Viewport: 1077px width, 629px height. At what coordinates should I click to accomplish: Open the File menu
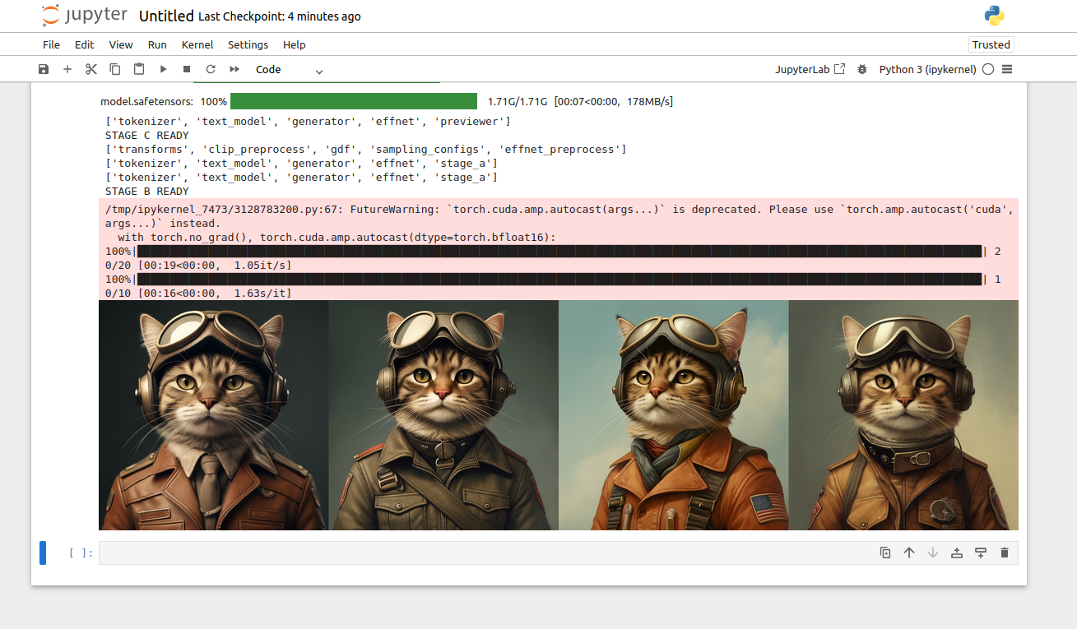click(x=51, y=44)
